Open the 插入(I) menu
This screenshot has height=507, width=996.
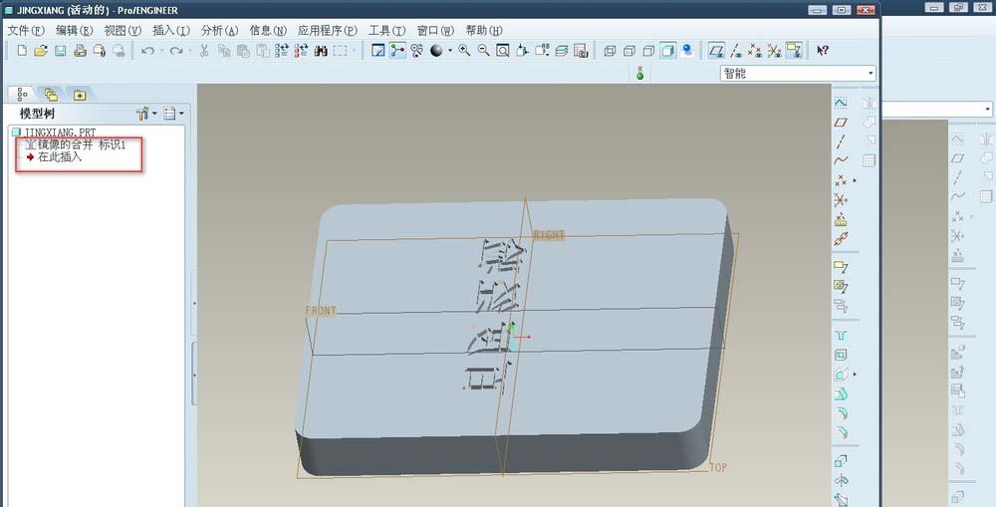171,31
